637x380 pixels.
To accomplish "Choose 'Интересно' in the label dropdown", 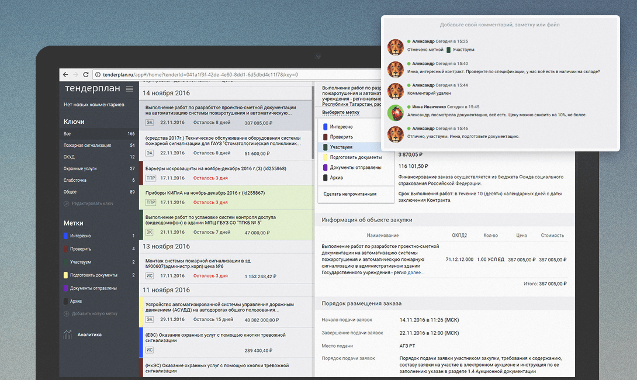I will tap(356, 127).
